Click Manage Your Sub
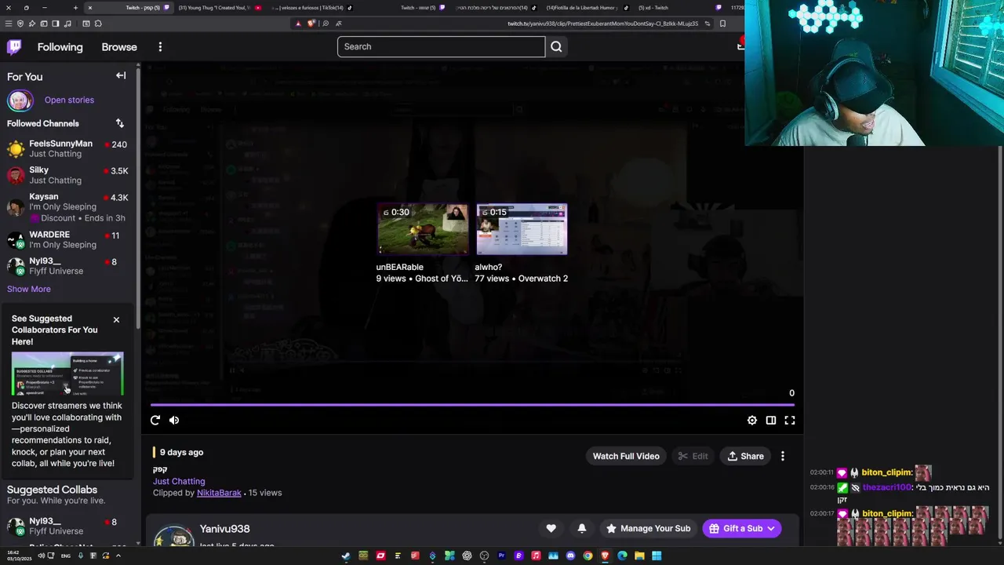Viewport: 1004px width, 565px height. (648, 528)
